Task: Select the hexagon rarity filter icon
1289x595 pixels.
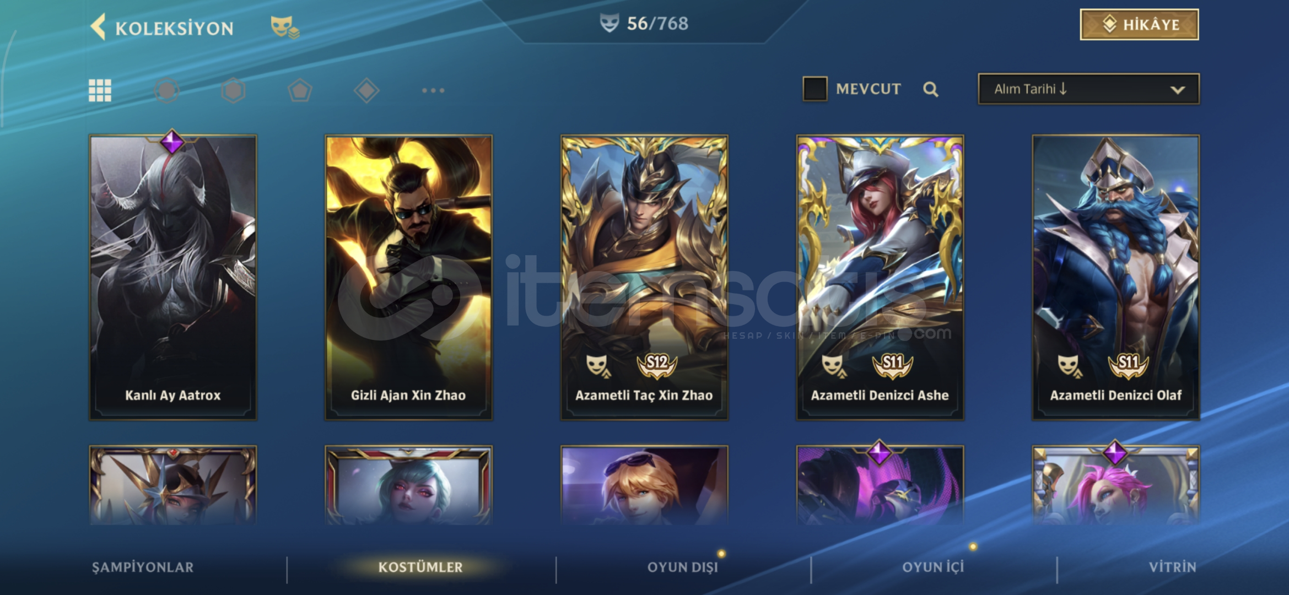Action: 233,90
